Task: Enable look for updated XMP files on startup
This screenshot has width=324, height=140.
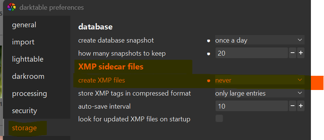Action: click(219, 119)
